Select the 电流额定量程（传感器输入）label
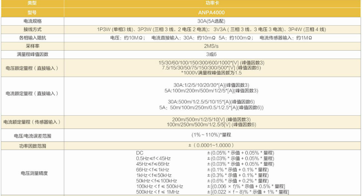Screen dimensions: 362x196 [32, 122]
